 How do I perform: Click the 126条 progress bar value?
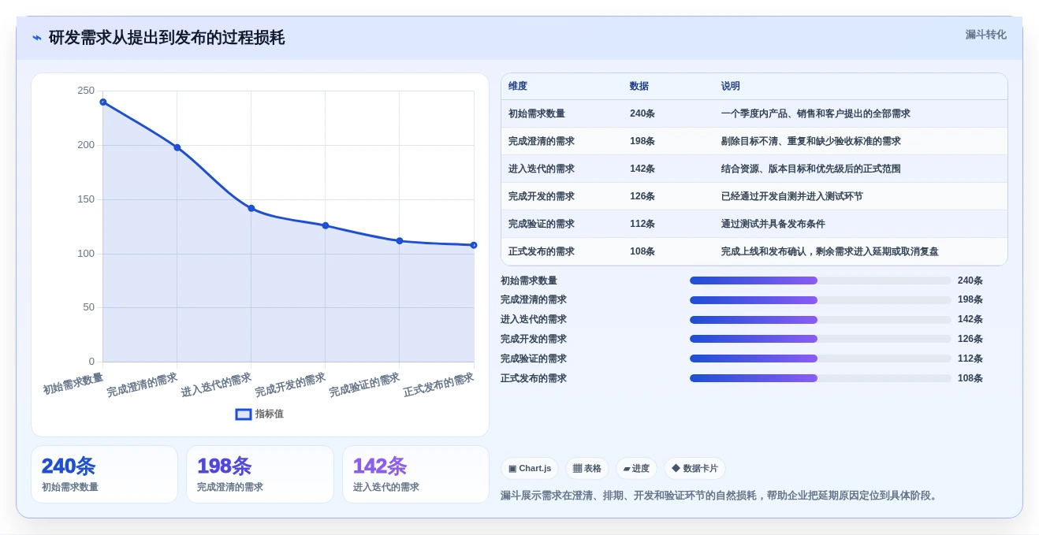tap(970, 339)
